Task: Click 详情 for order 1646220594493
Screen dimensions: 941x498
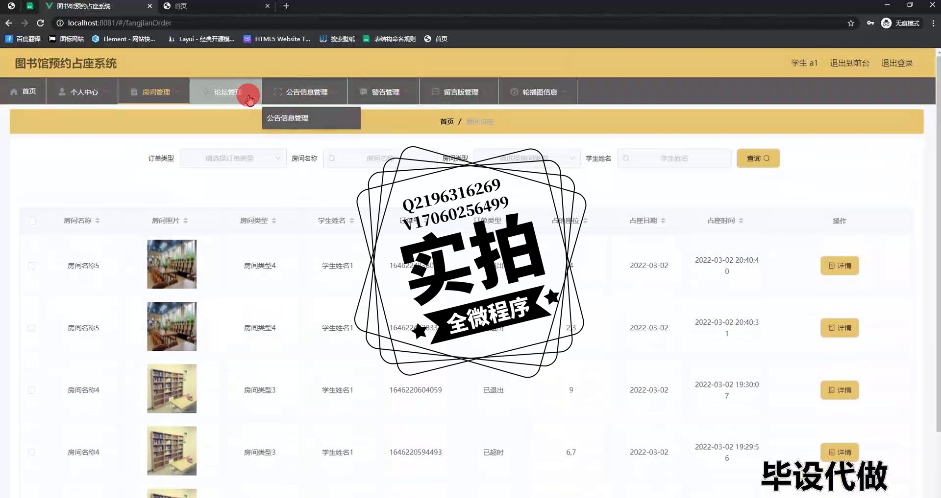Action: coord(840,452)
